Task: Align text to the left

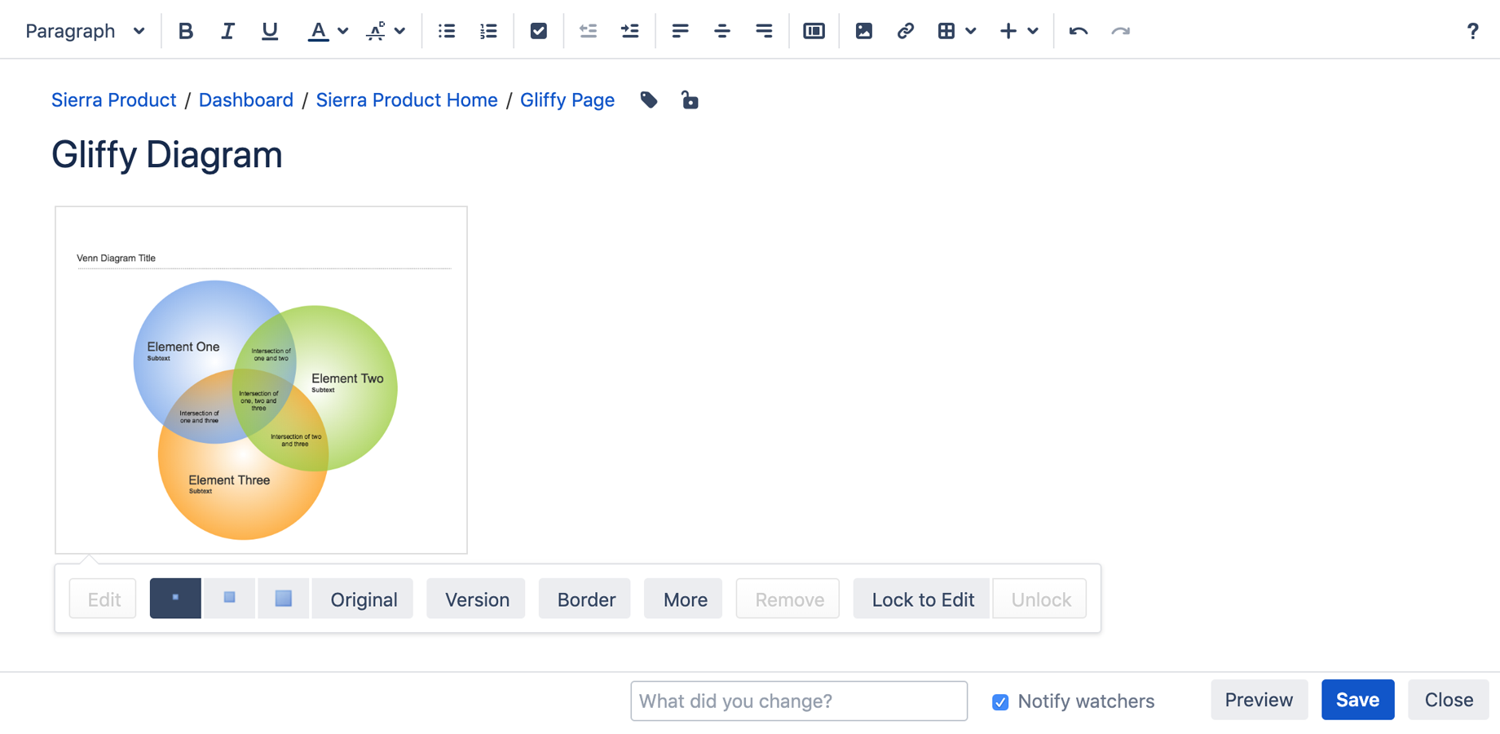Action: [680, 31]
